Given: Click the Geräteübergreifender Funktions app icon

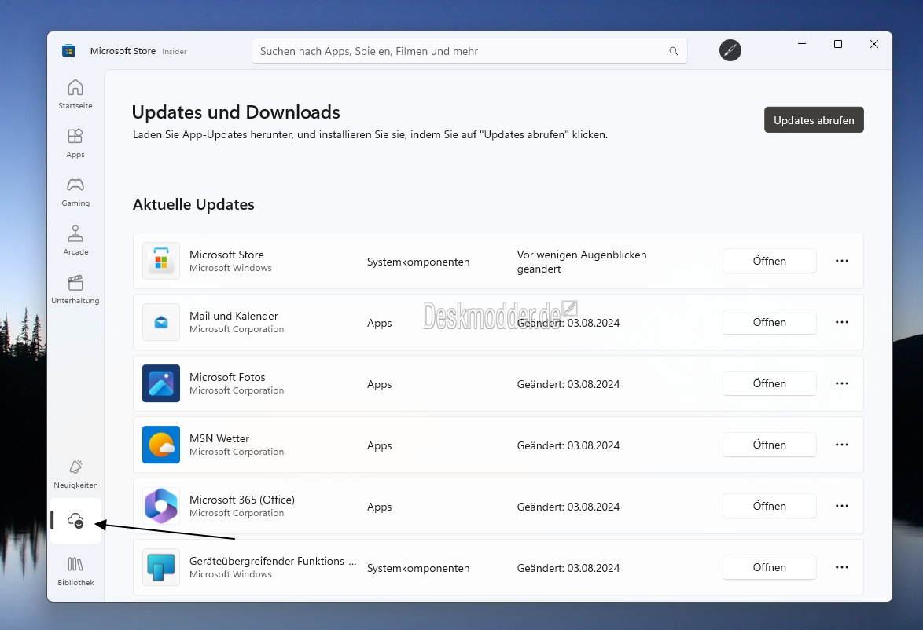Looking at the screenshot, I should point(161,567).
